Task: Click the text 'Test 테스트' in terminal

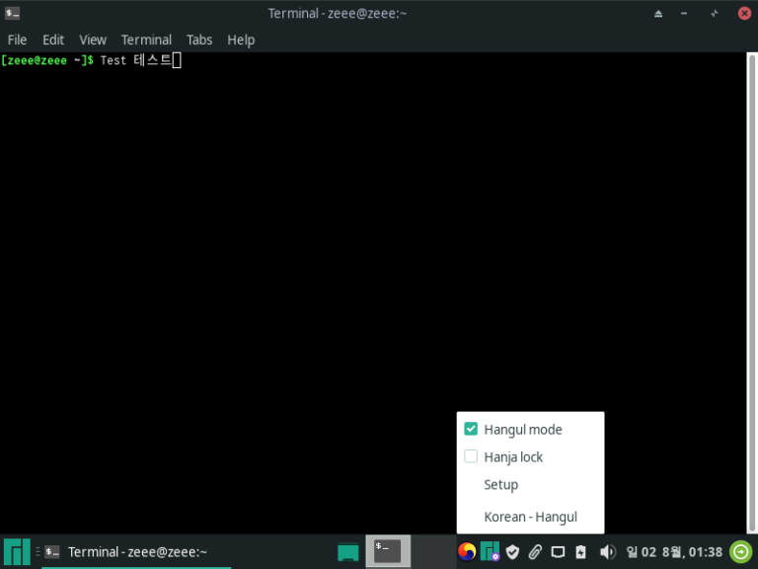Action: tap(136, 60)
